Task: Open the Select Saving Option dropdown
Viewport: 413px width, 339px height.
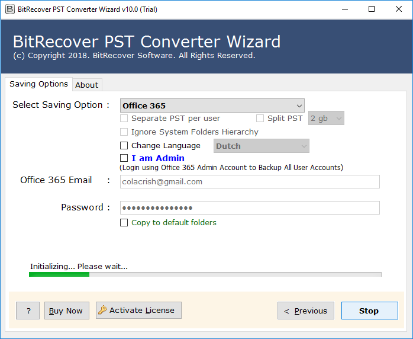Action: [212, 105]
